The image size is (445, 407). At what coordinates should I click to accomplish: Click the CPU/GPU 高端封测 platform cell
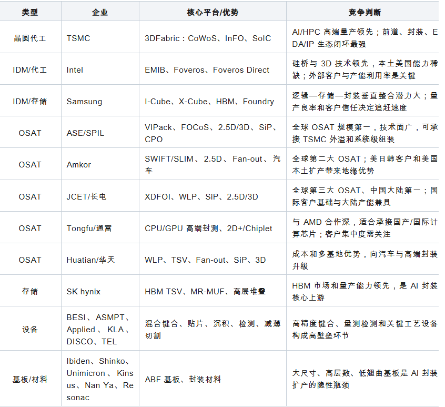point(213,227)
